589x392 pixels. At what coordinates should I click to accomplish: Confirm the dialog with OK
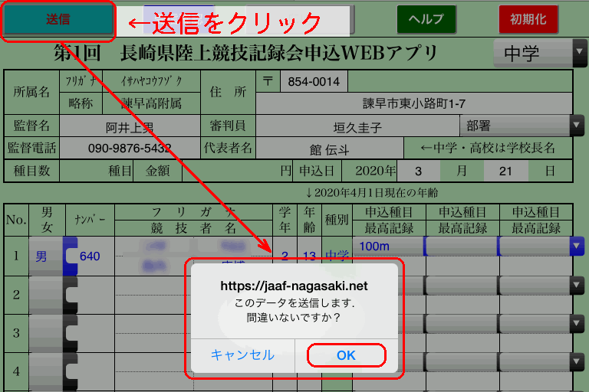coord(346,355)
